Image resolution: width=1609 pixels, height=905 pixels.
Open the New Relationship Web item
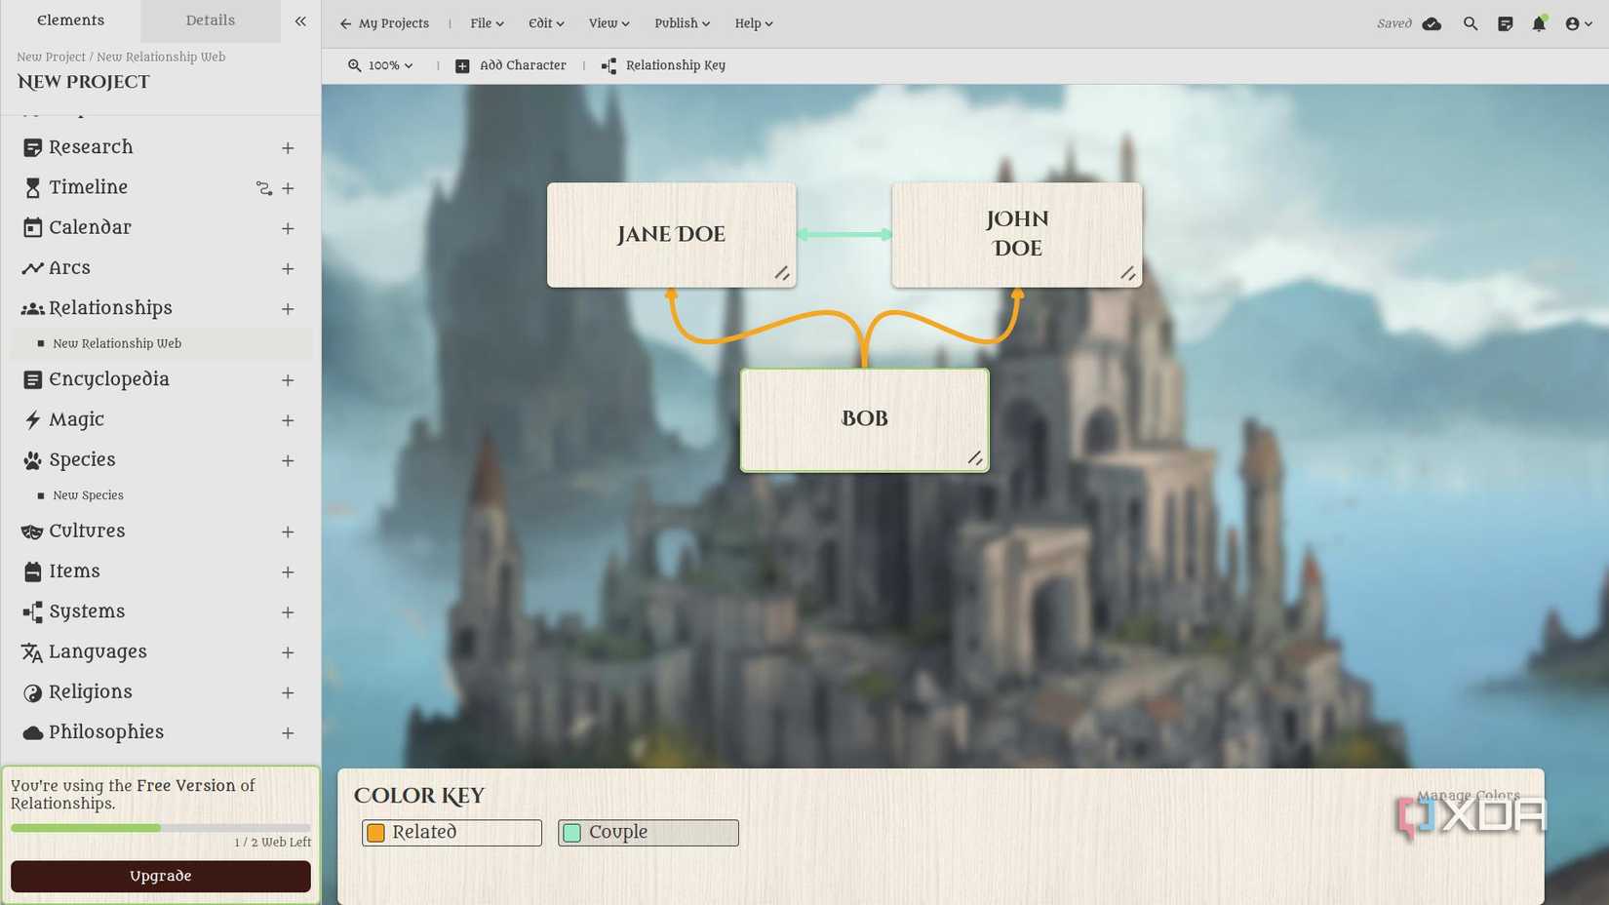(117, 343)
